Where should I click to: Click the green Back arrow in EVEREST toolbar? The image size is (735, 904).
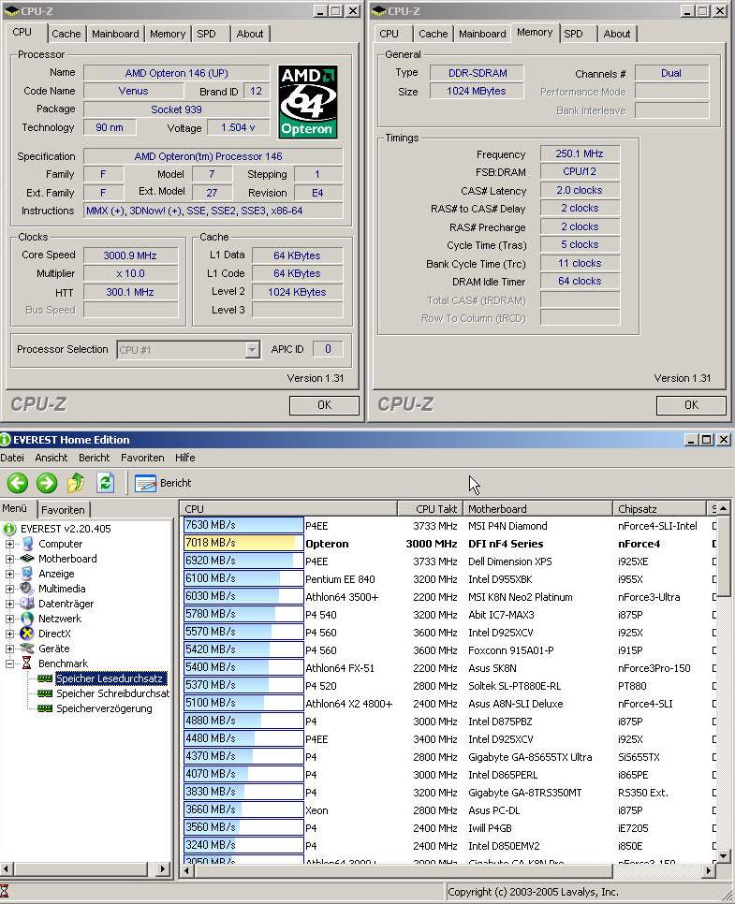point(18,483)
